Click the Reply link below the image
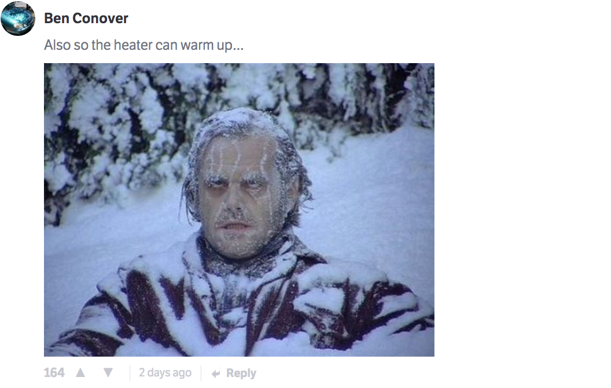The width and height of the screenshot is (611, 388). 241,374
